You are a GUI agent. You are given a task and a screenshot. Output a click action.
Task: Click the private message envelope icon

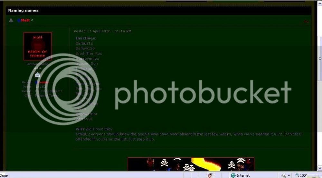pyautogui.click(x=38, y=75)
